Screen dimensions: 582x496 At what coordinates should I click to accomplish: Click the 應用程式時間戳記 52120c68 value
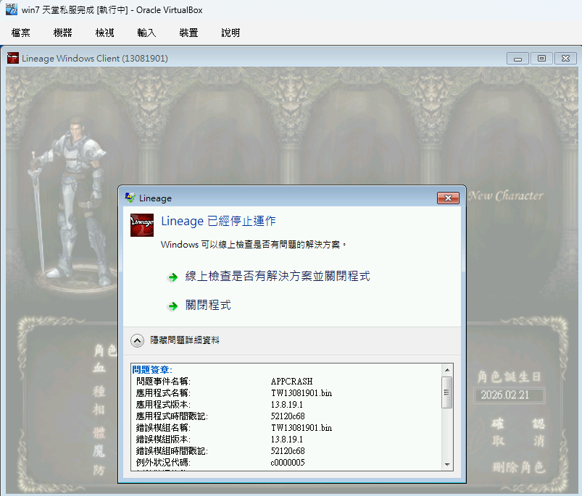pyautogui.click(x=288, y=416)
